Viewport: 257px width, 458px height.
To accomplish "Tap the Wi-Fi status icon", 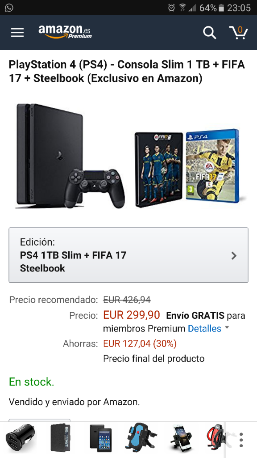I will [182, 8].
